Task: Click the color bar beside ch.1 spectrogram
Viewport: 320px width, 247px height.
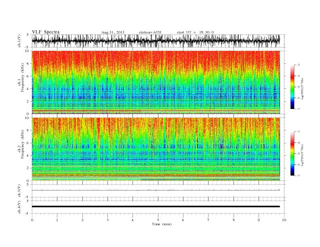Action: tap(292, 87)
